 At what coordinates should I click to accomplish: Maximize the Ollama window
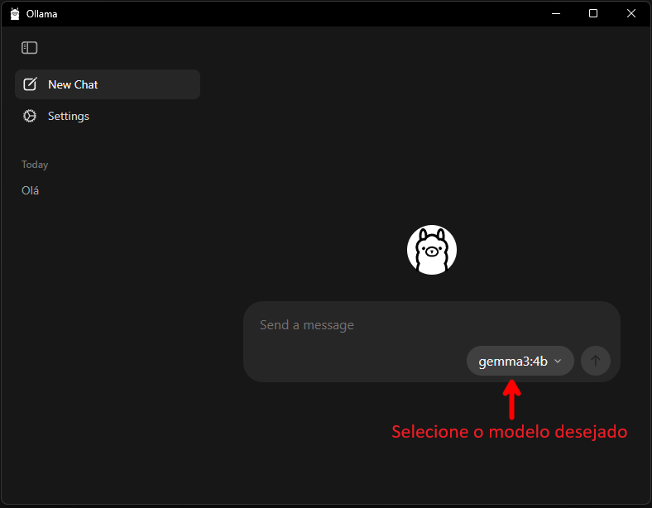[593, 13]
